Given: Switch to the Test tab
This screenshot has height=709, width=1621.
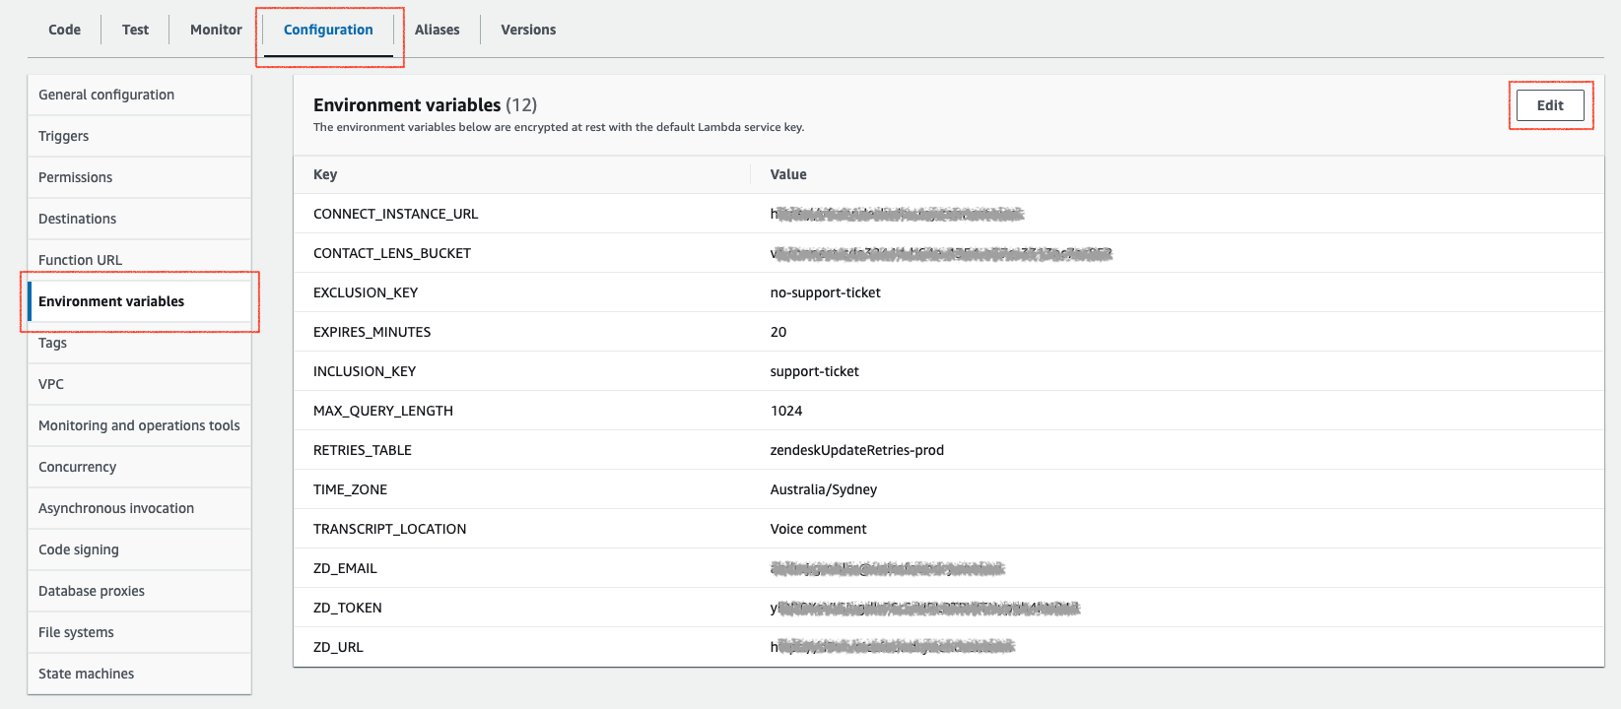Looking at the screenshot, I should point(135,30).
